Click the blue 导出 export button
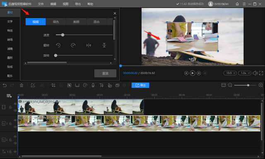This screenshot has height=159, width=265. (140, 85)
